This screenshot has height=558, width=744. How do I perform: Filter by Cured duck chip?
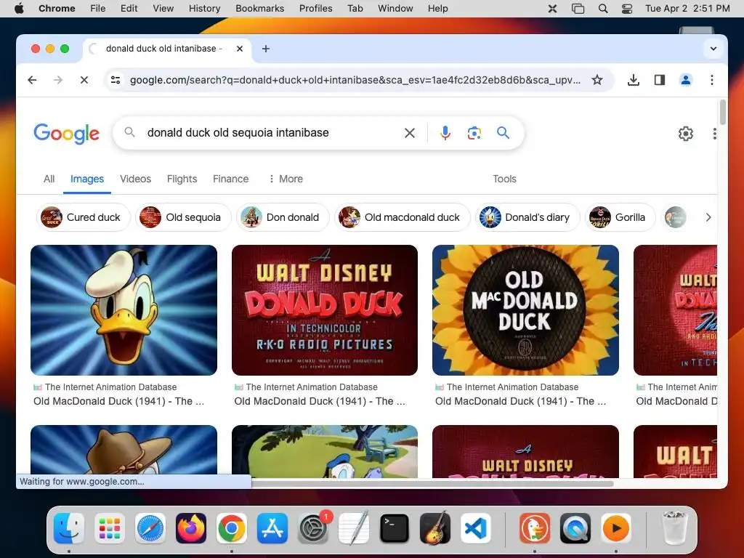click(83, 217)
